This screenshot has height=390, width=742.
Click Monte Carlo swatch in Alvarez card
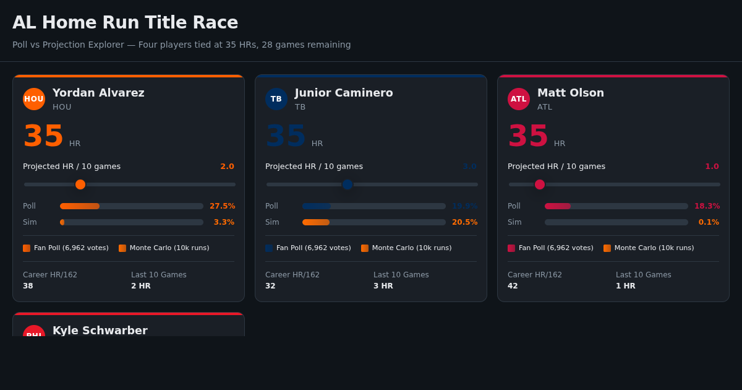(122, 248)
